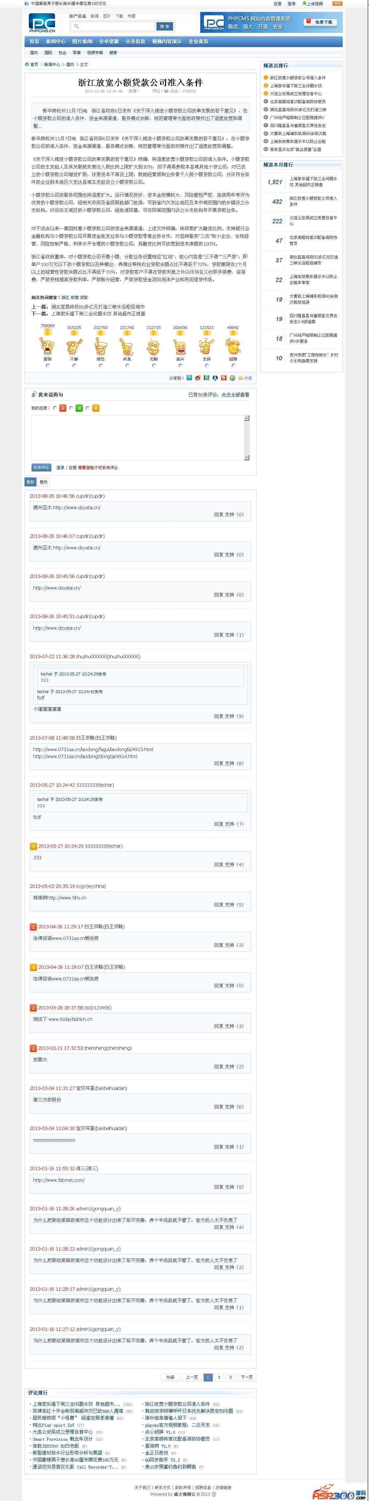Click the RSS feed icon

pyautogui.click(x=337, y=4)
